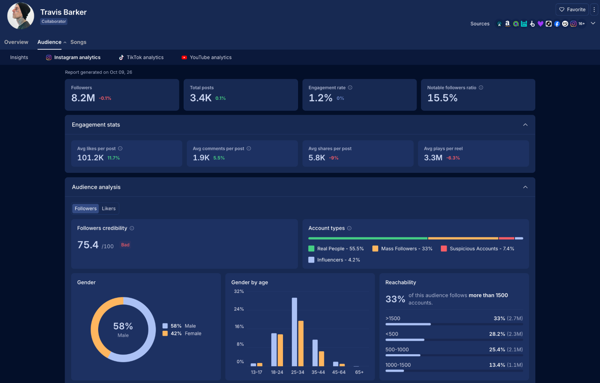
Task: Collapse the Engagement stats section
Action: coord(525,125)
